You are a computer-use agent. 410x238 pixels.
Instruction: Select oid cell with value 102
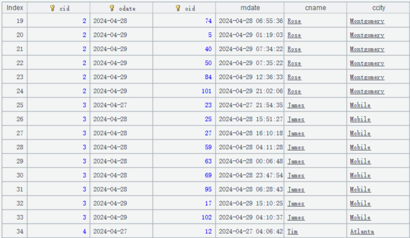click(184, 217)
